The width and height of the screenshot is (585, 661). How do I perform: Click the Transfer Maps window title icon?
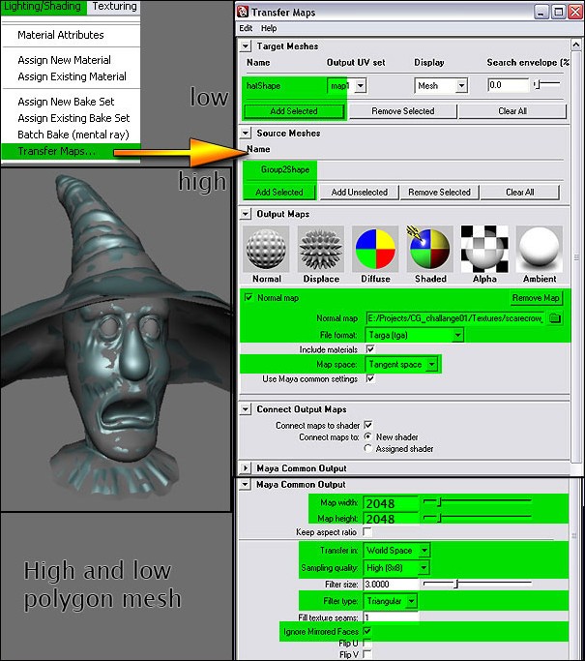point(243,12)
